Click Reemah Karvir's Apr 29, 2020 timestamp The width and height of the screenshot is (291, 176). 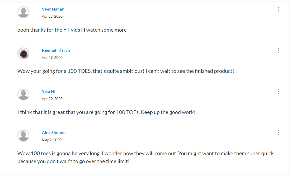click(52, 58)
